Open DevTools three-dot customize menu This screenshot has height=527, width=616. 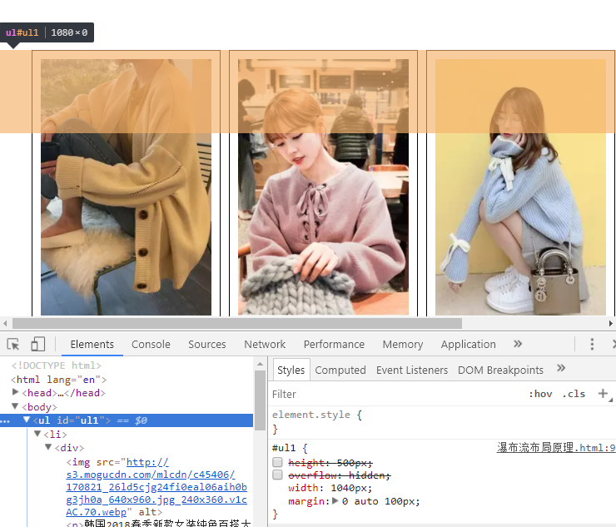[x=592, y=345]
